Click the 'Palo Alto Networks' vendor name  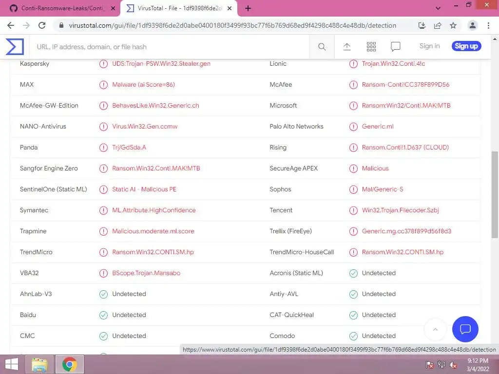click(296, 127)
